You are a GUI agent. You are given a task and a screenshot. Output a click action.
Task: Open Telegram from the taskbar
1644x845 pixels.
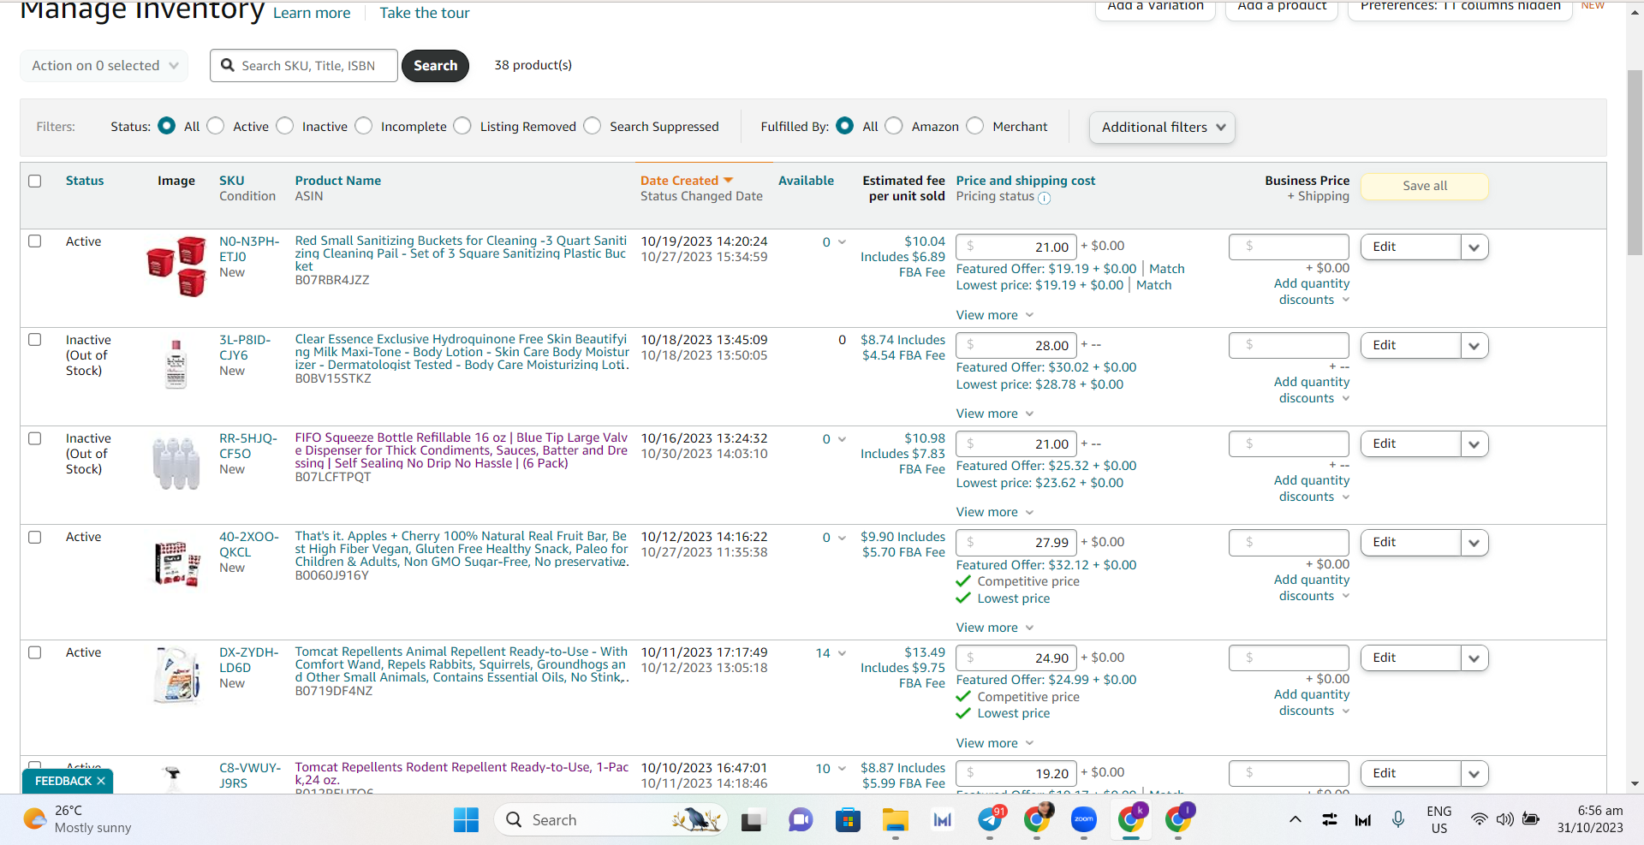click(991, 820)
